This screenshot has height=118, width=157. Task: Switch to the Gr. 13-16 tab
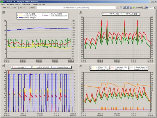(32, 8)
